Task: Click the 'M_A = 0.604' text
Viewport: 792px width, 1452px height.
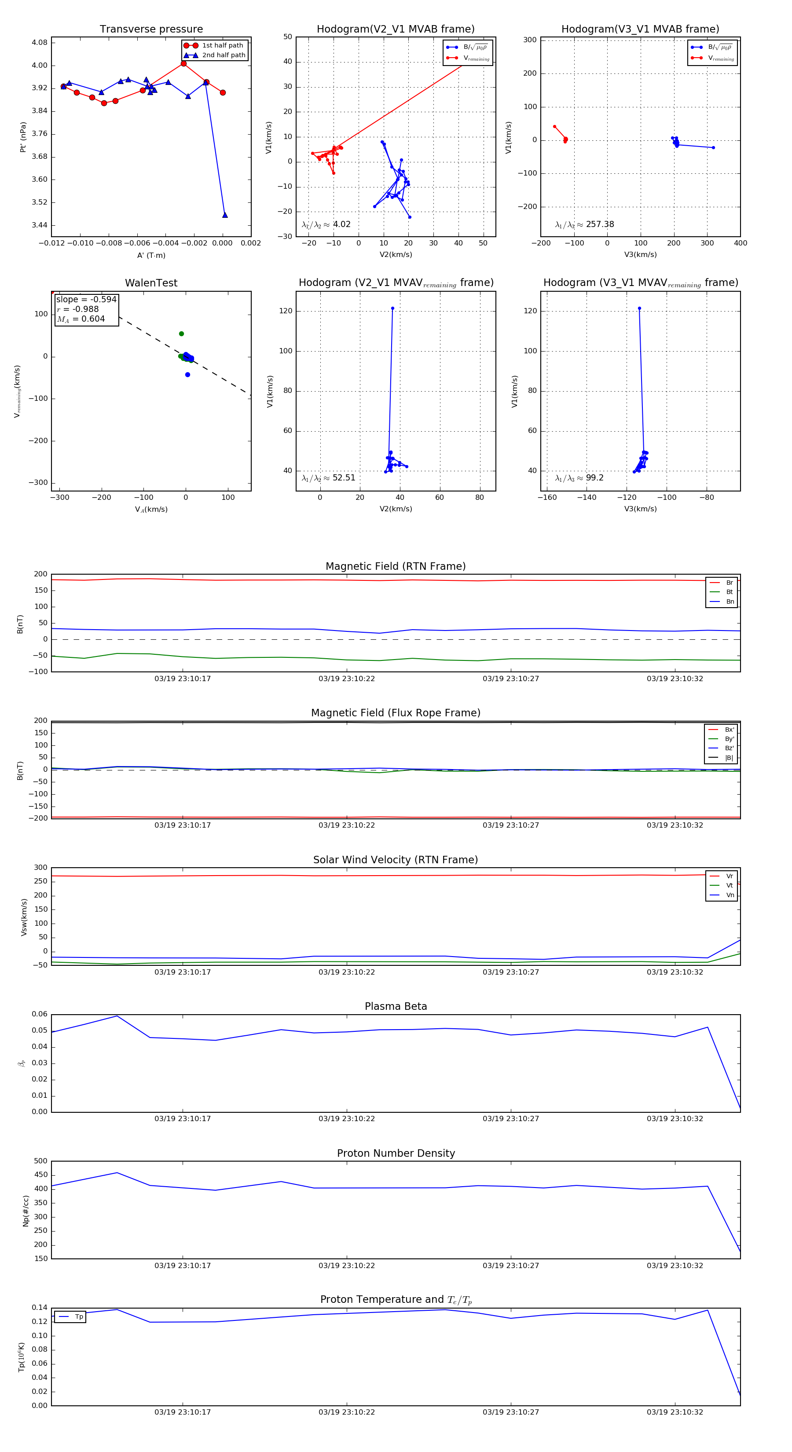Action: click(x=81, y=319)
